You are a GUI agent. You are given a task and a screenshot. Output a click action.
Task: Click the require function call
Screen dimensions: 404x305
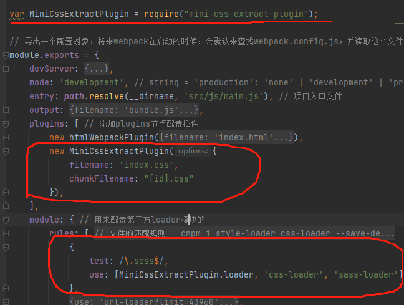click(x=161, y=14)
